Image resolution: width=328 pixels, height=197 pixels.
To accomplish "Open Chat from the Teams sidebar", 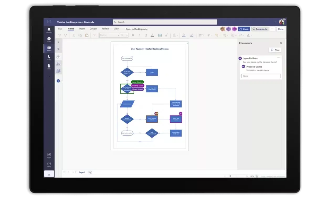I will [49, 39].
